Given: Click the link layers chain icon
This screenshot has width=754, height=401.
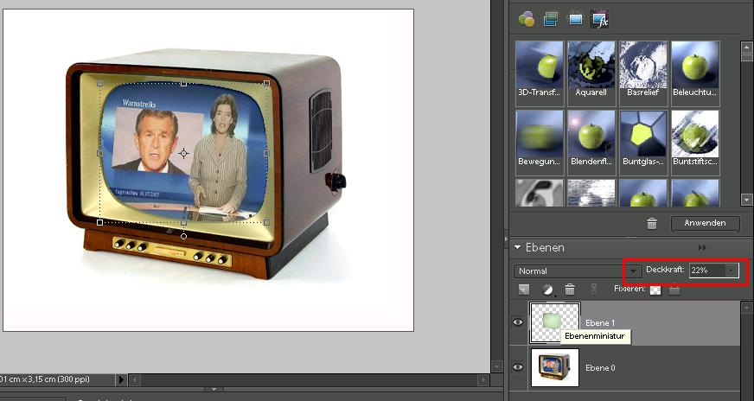Looking at the screenshot, I should tap(594, 290).
